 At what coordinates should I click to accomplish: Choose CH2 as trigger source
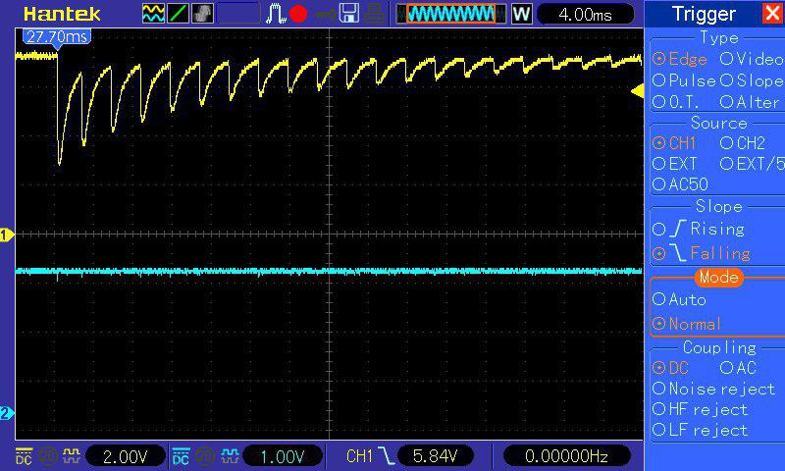[x=743, y=143]
